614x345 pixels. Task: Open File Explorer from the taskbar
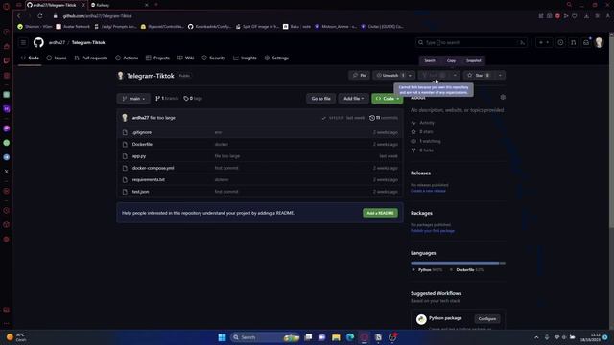(x=336, y=337)
